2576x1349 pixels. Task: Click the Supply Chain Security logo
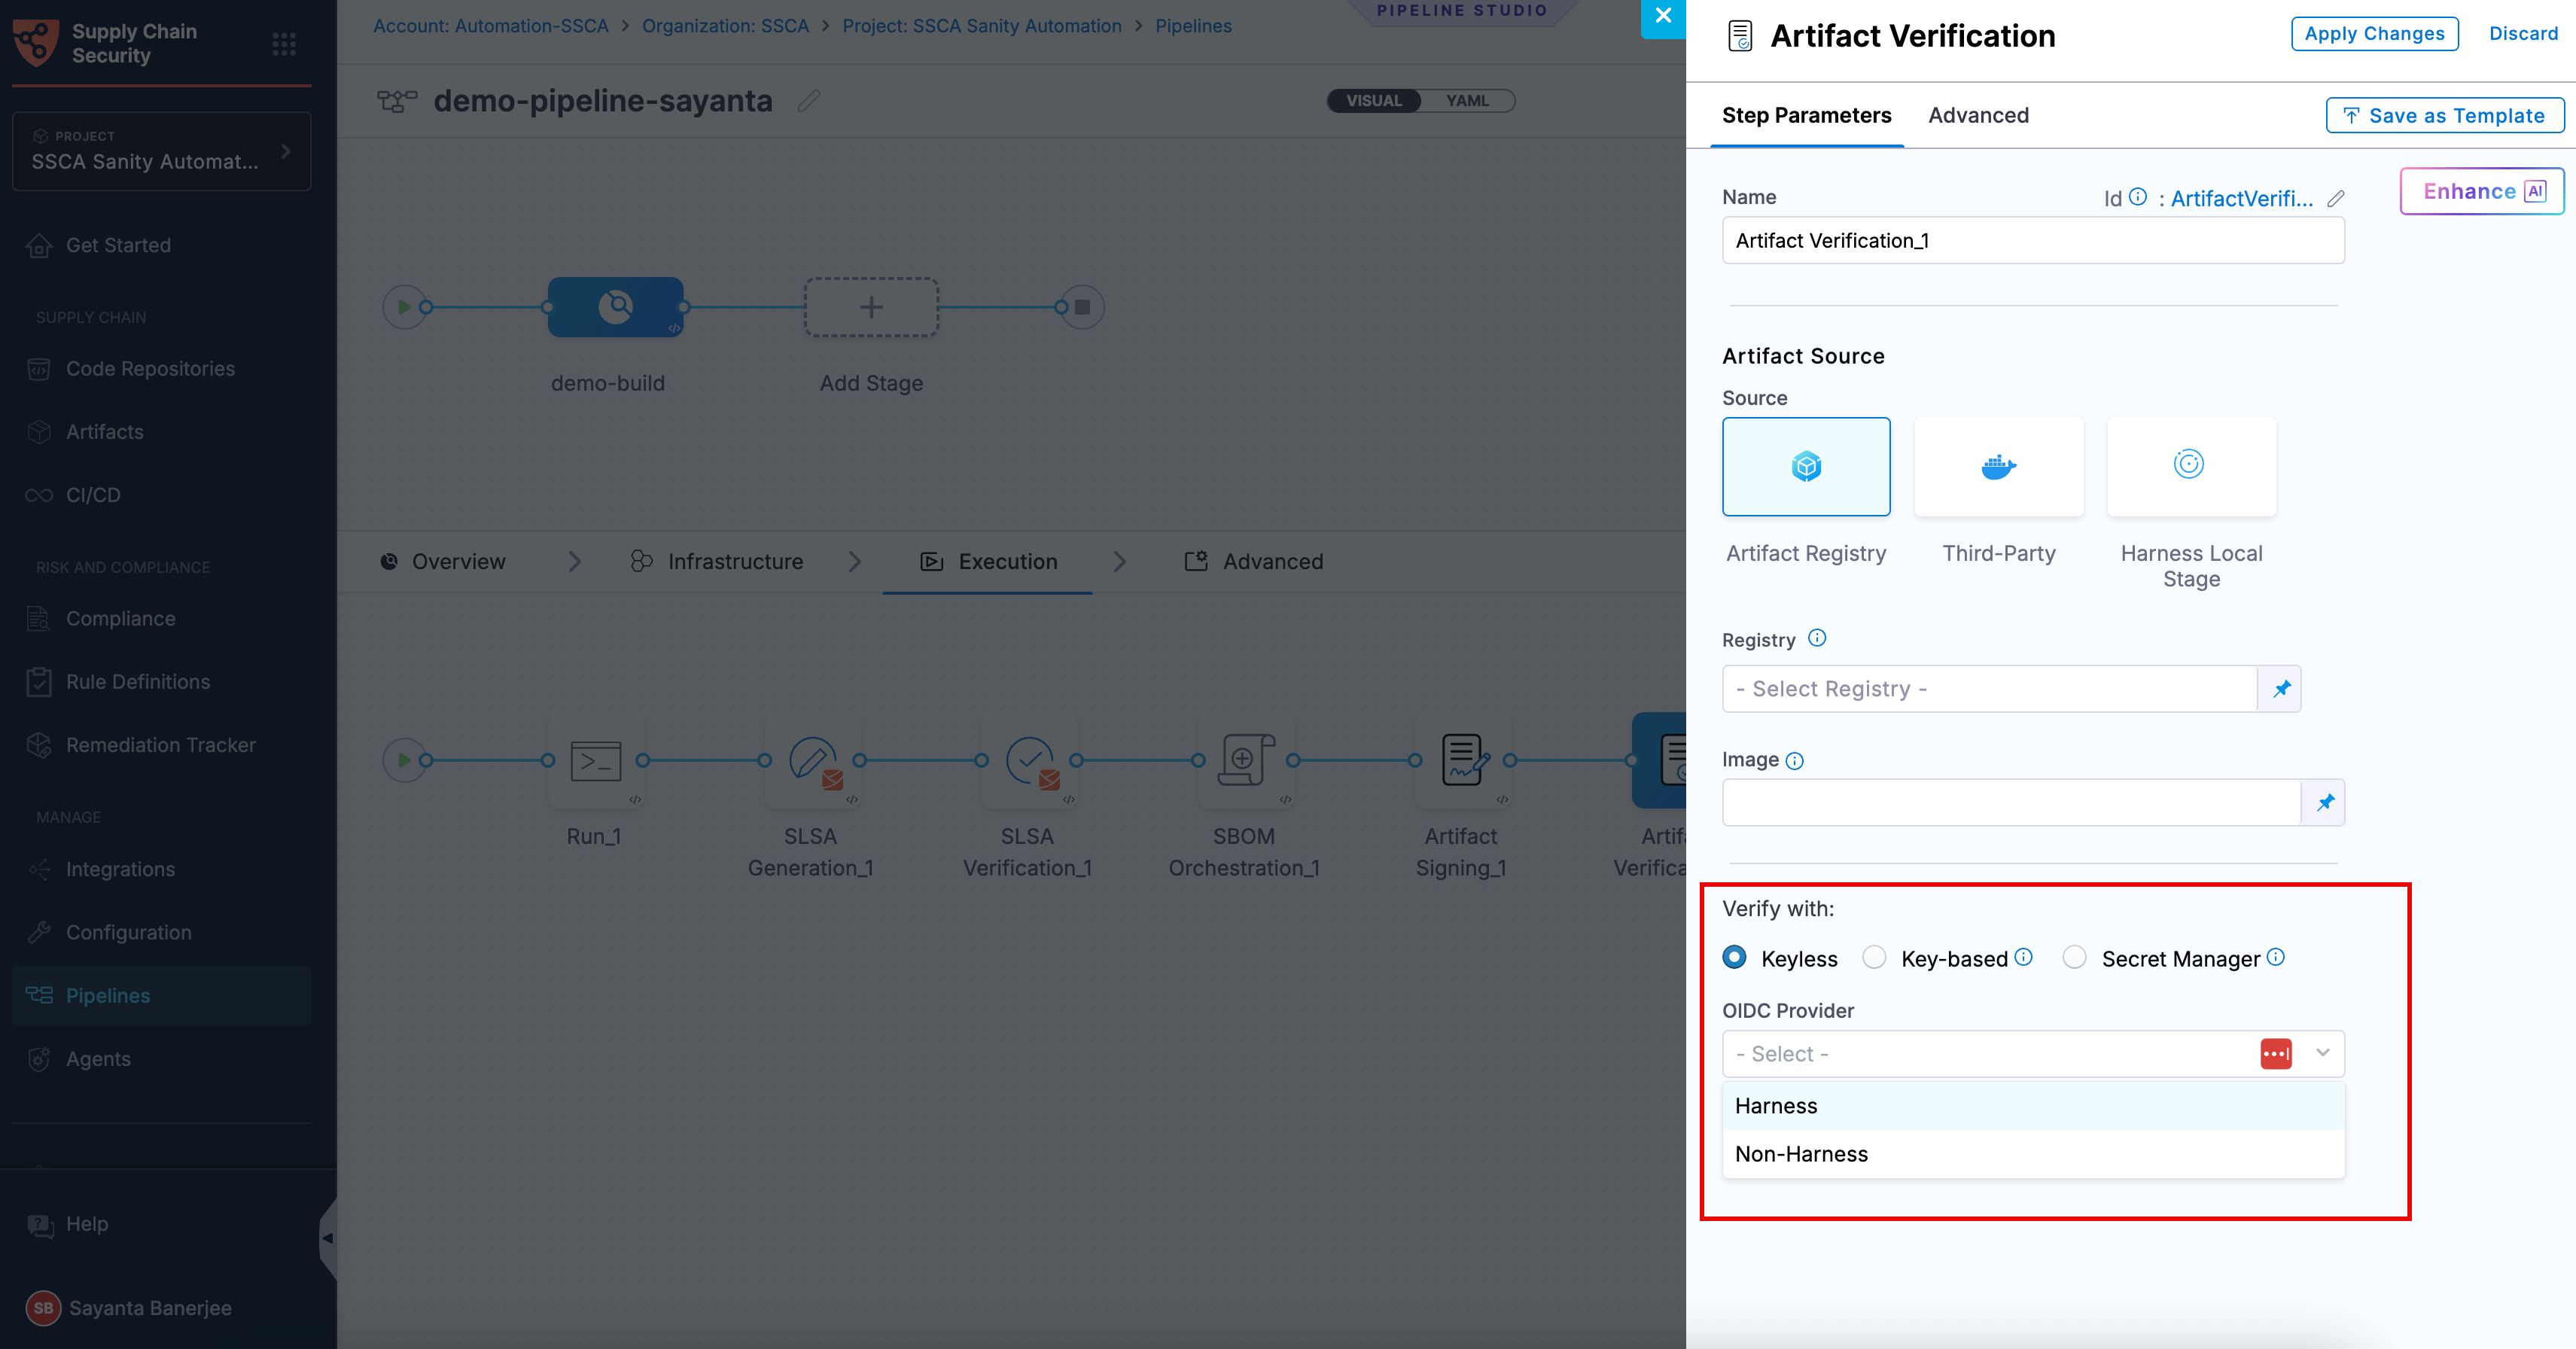[x=36, y=43]
